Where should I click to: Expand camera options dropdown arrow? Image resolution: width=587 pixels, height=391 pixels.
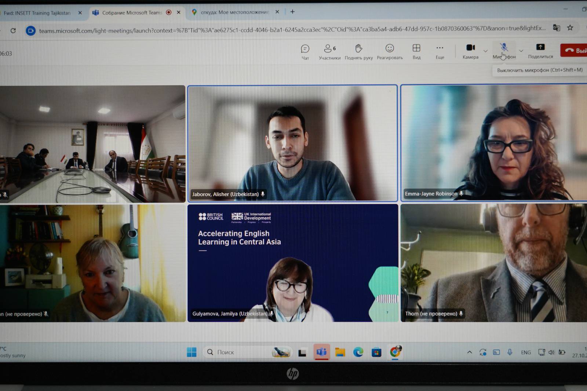point(485,51)
